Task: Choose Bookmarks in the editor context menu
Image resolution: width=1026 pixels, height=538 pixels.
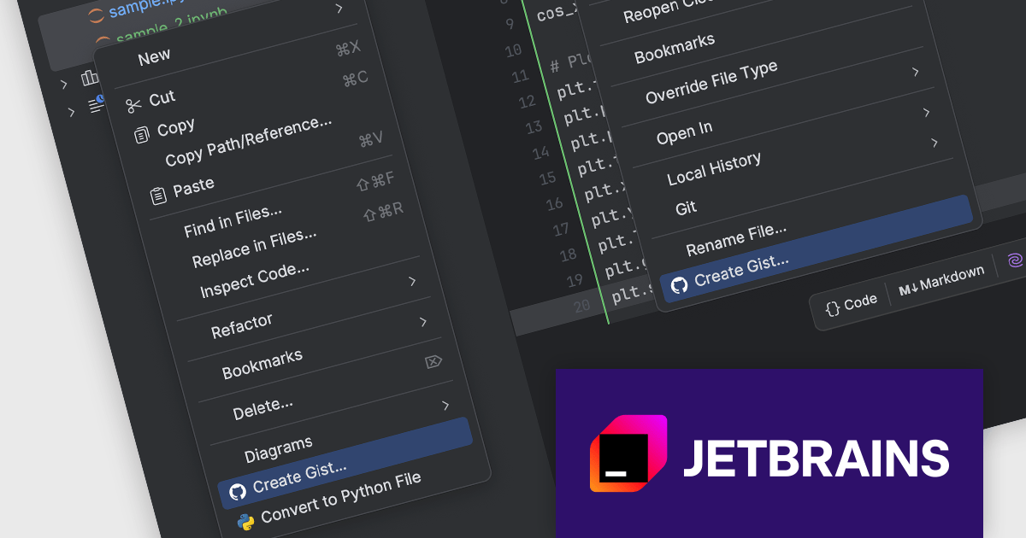Action: [x=675, y=50]
